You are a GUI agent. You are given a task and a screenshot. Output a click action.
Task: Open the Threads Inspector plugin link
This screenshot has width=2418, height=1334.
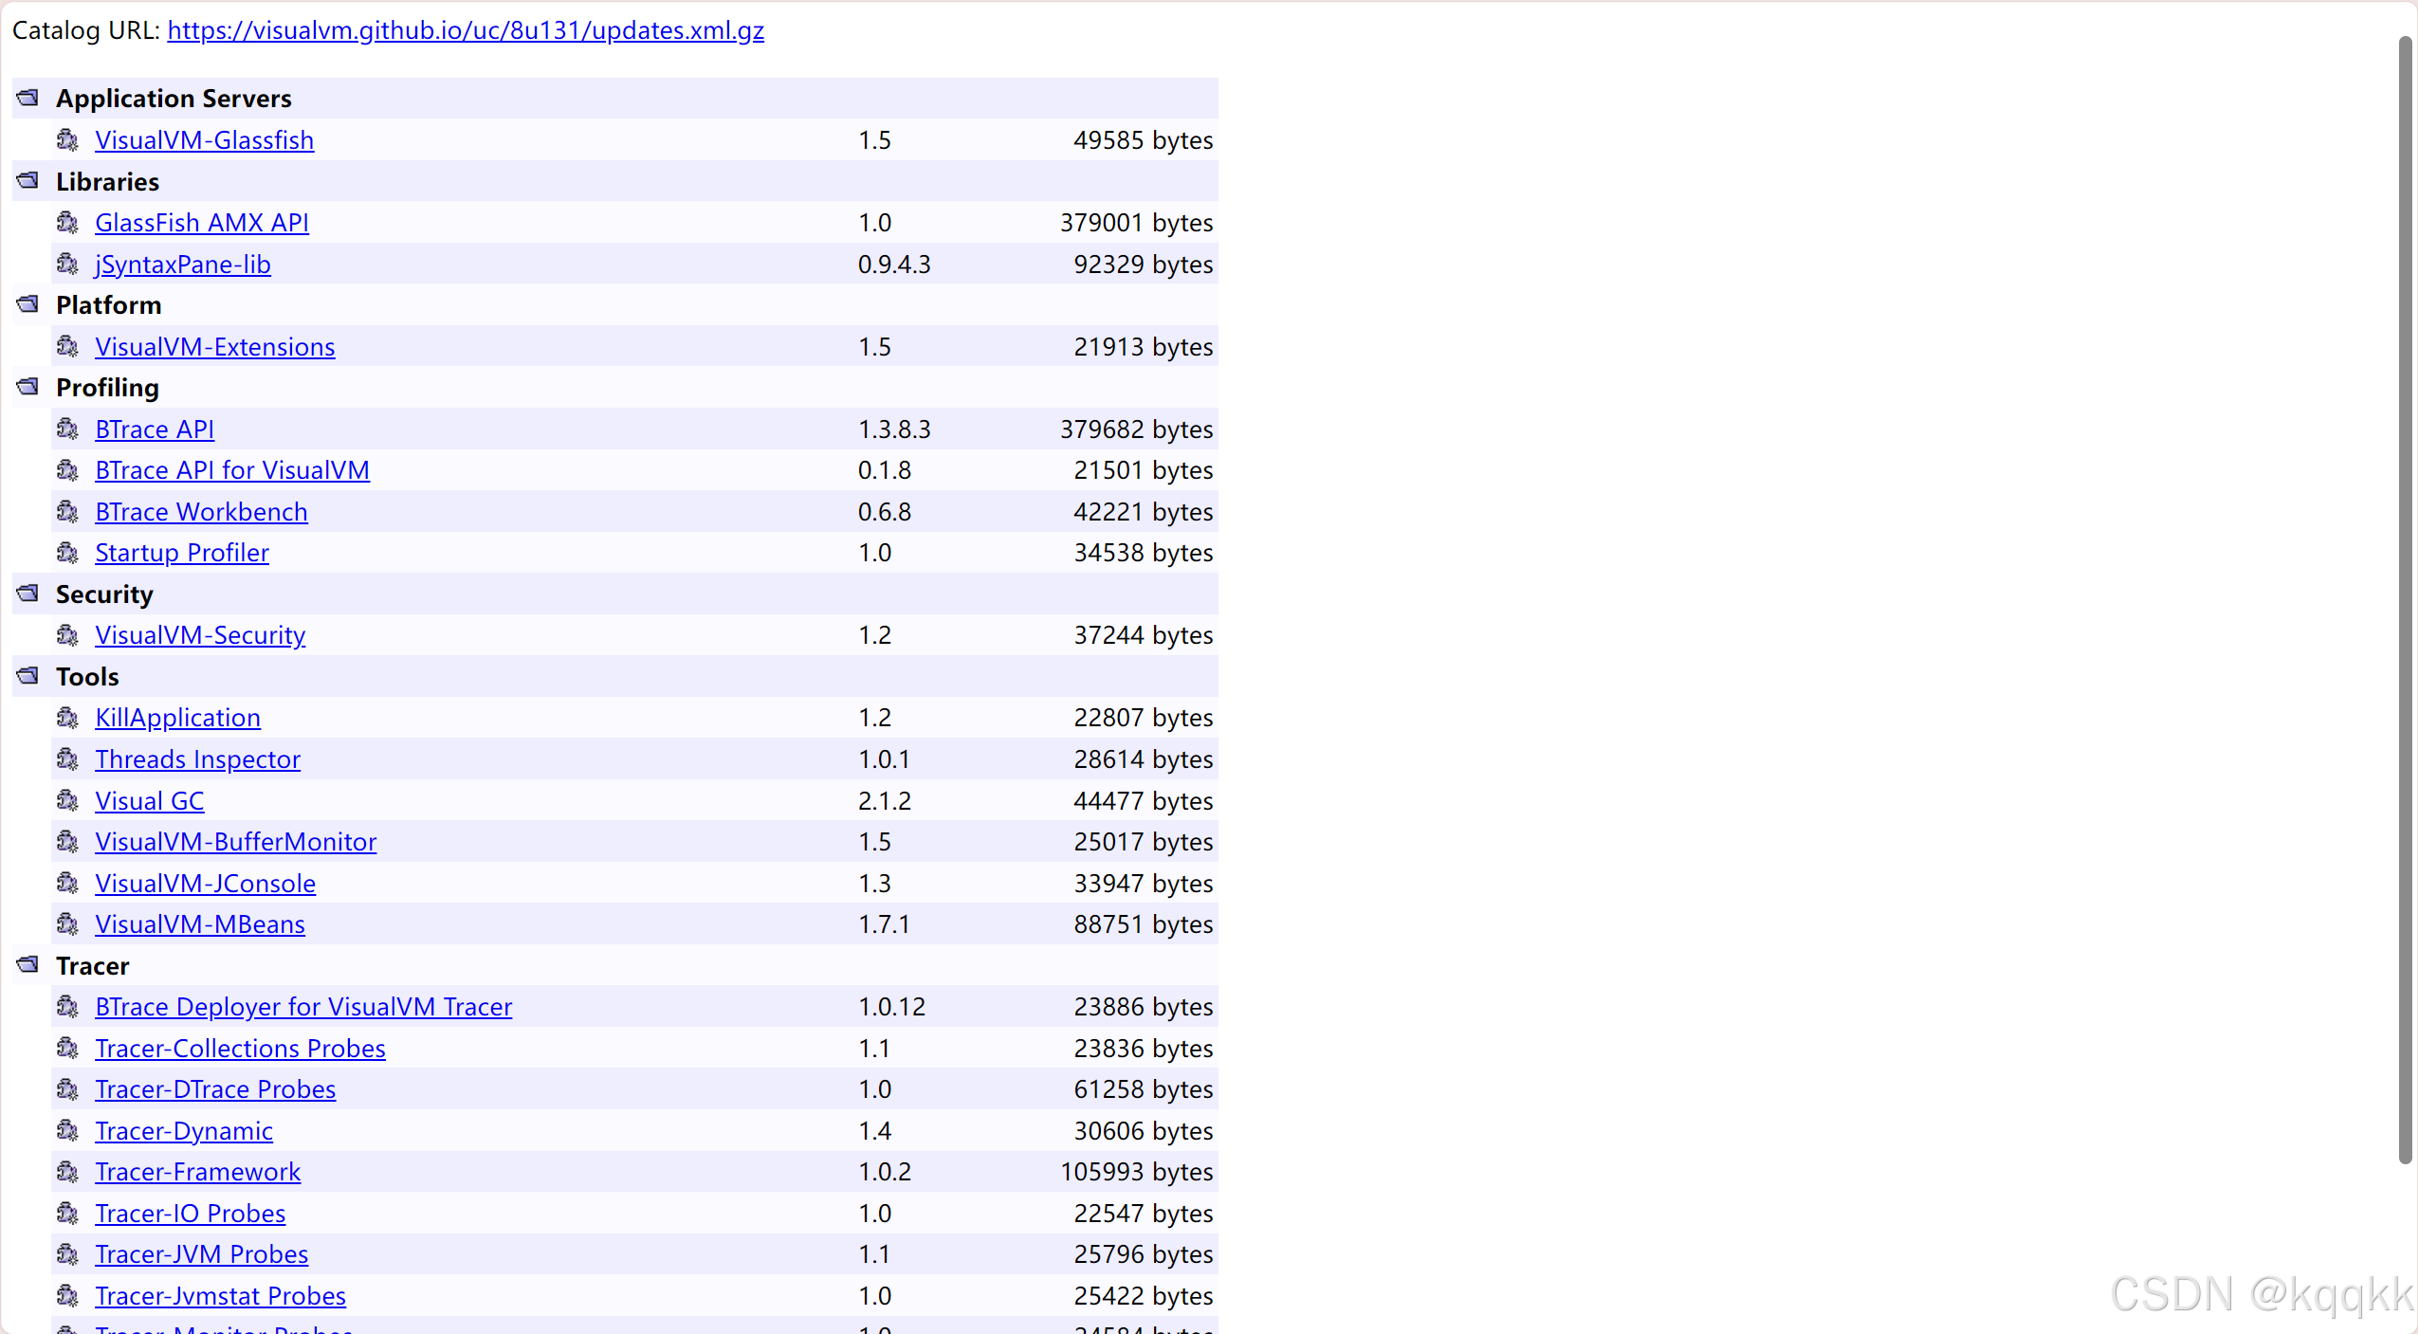[197, 759]
